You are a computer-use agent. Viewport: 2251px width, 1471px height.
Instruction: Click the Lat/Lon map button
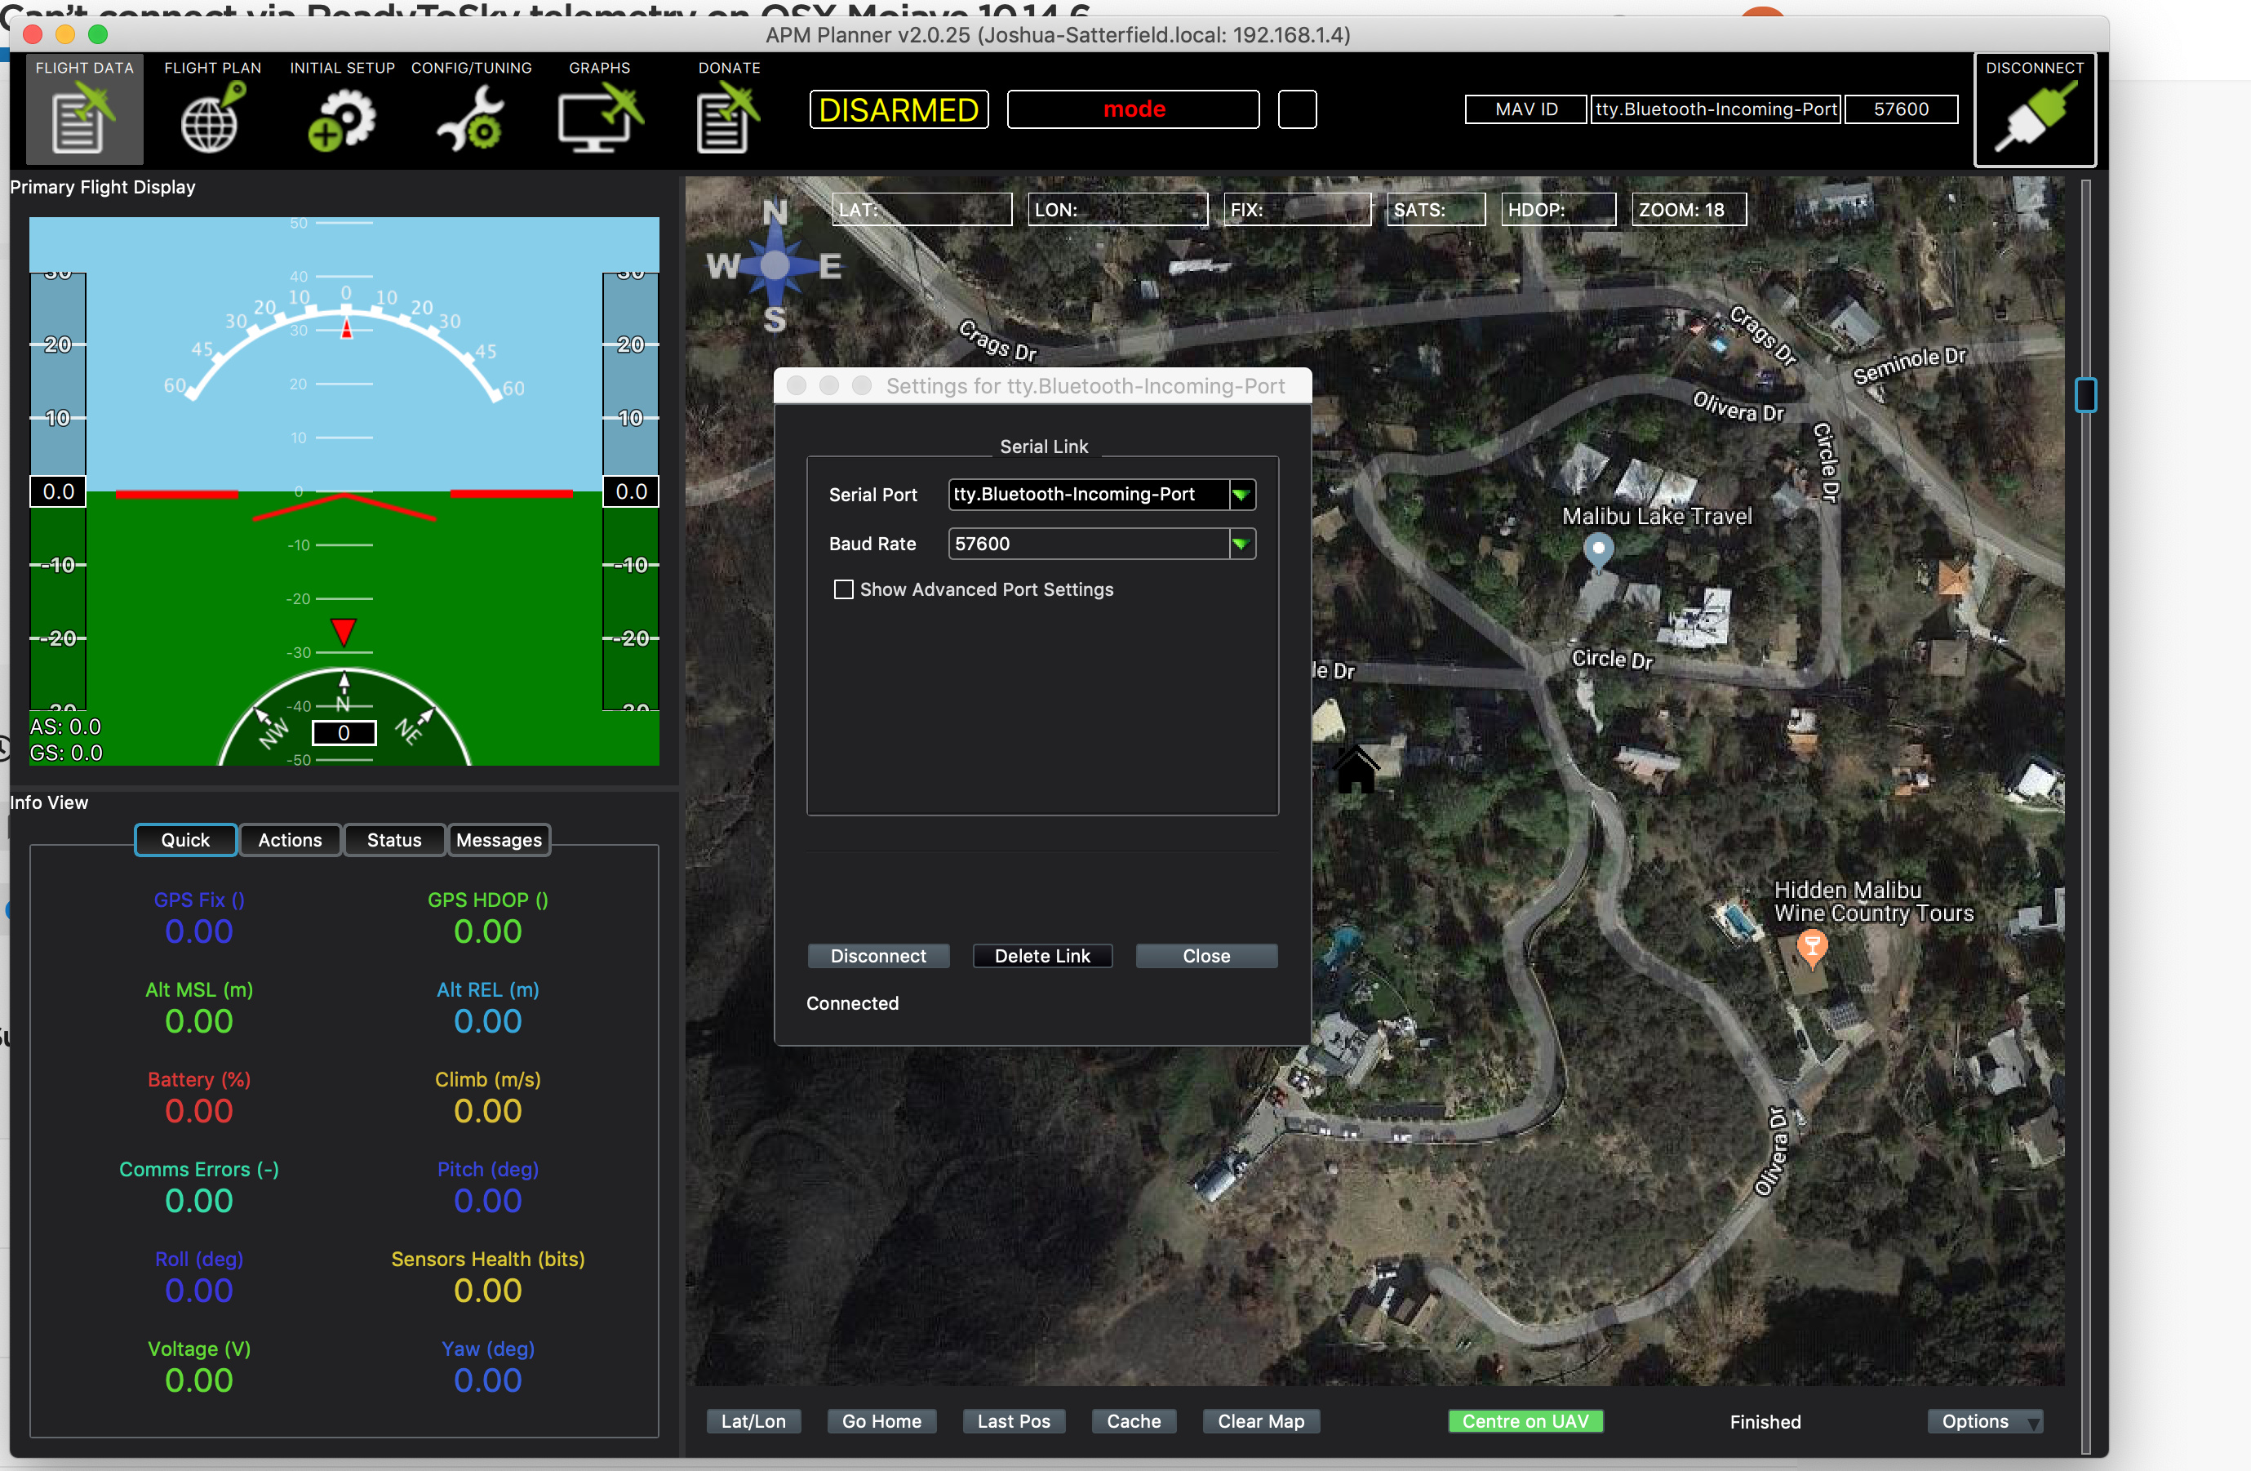pyautogui.click(x=754, y=1421)
